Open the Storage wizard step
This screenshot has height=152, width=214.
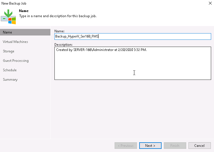(x=9, y=51)
